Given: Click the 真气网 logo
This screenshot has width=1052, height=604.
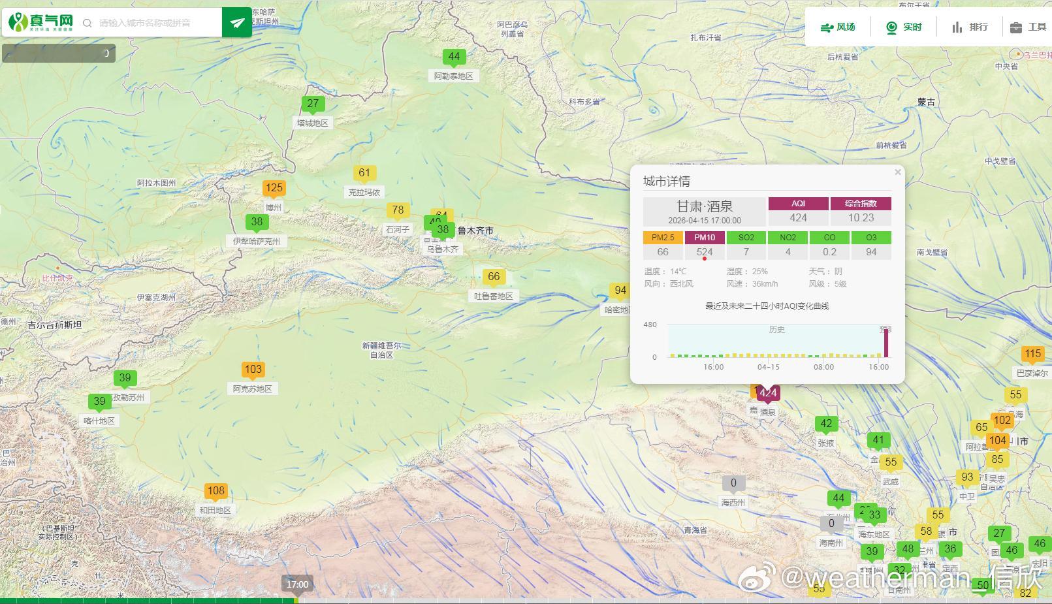Looking at the screenshot, I should [40, 22].
